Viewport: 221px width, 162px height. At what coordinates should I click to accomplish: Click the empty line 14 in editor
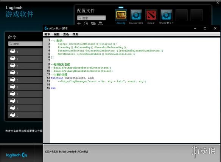pos(135,85)
